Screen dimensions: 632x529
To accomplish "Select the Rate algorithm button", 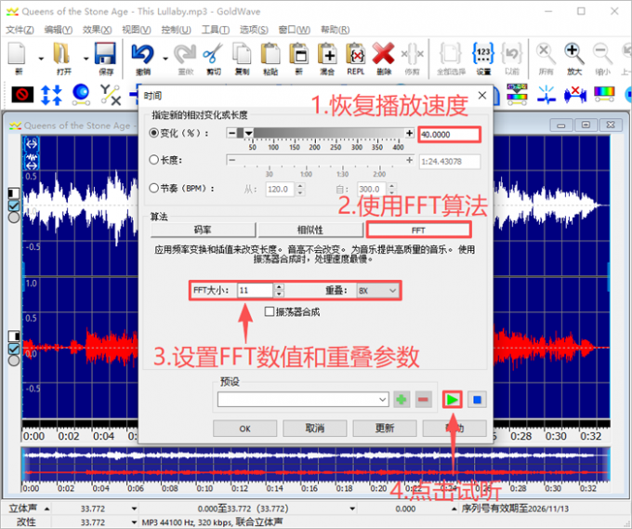I will point(203,230).
